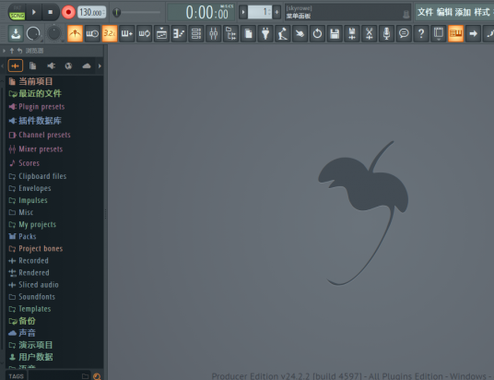Image resolution: width=494 pixels, height=380 pixels.
Task: Click the right arrow toolbar icon
Action: (473, 33)
